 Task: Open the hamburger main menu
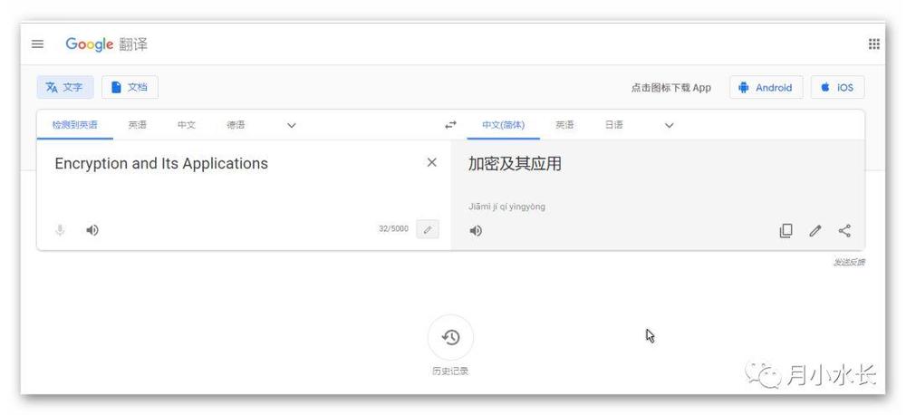tap(37, 43)
